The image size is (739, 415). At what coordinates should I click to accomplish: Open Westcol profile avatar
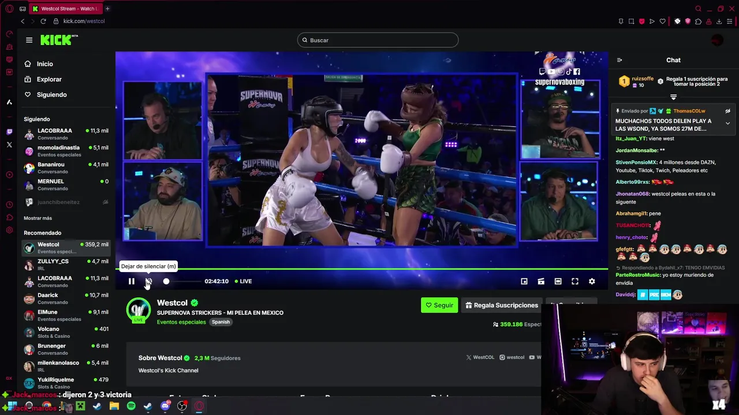[x=139, y=311]
